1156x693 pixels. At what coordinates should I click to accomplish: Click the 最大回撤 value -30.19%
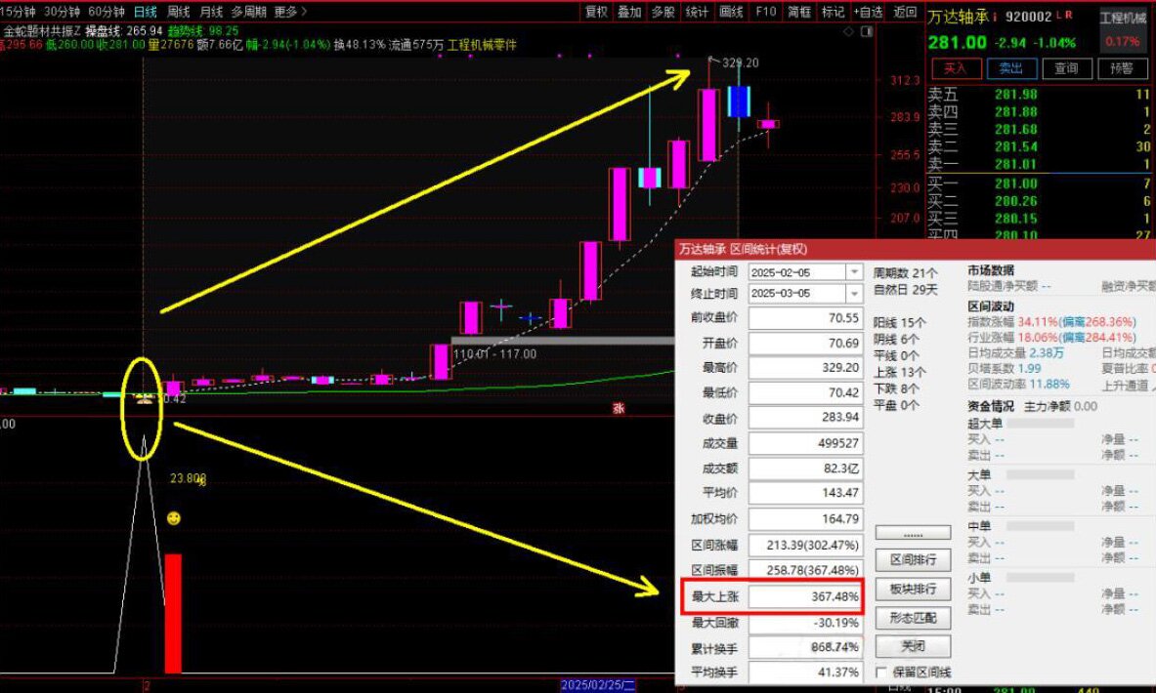pos(805,623)
